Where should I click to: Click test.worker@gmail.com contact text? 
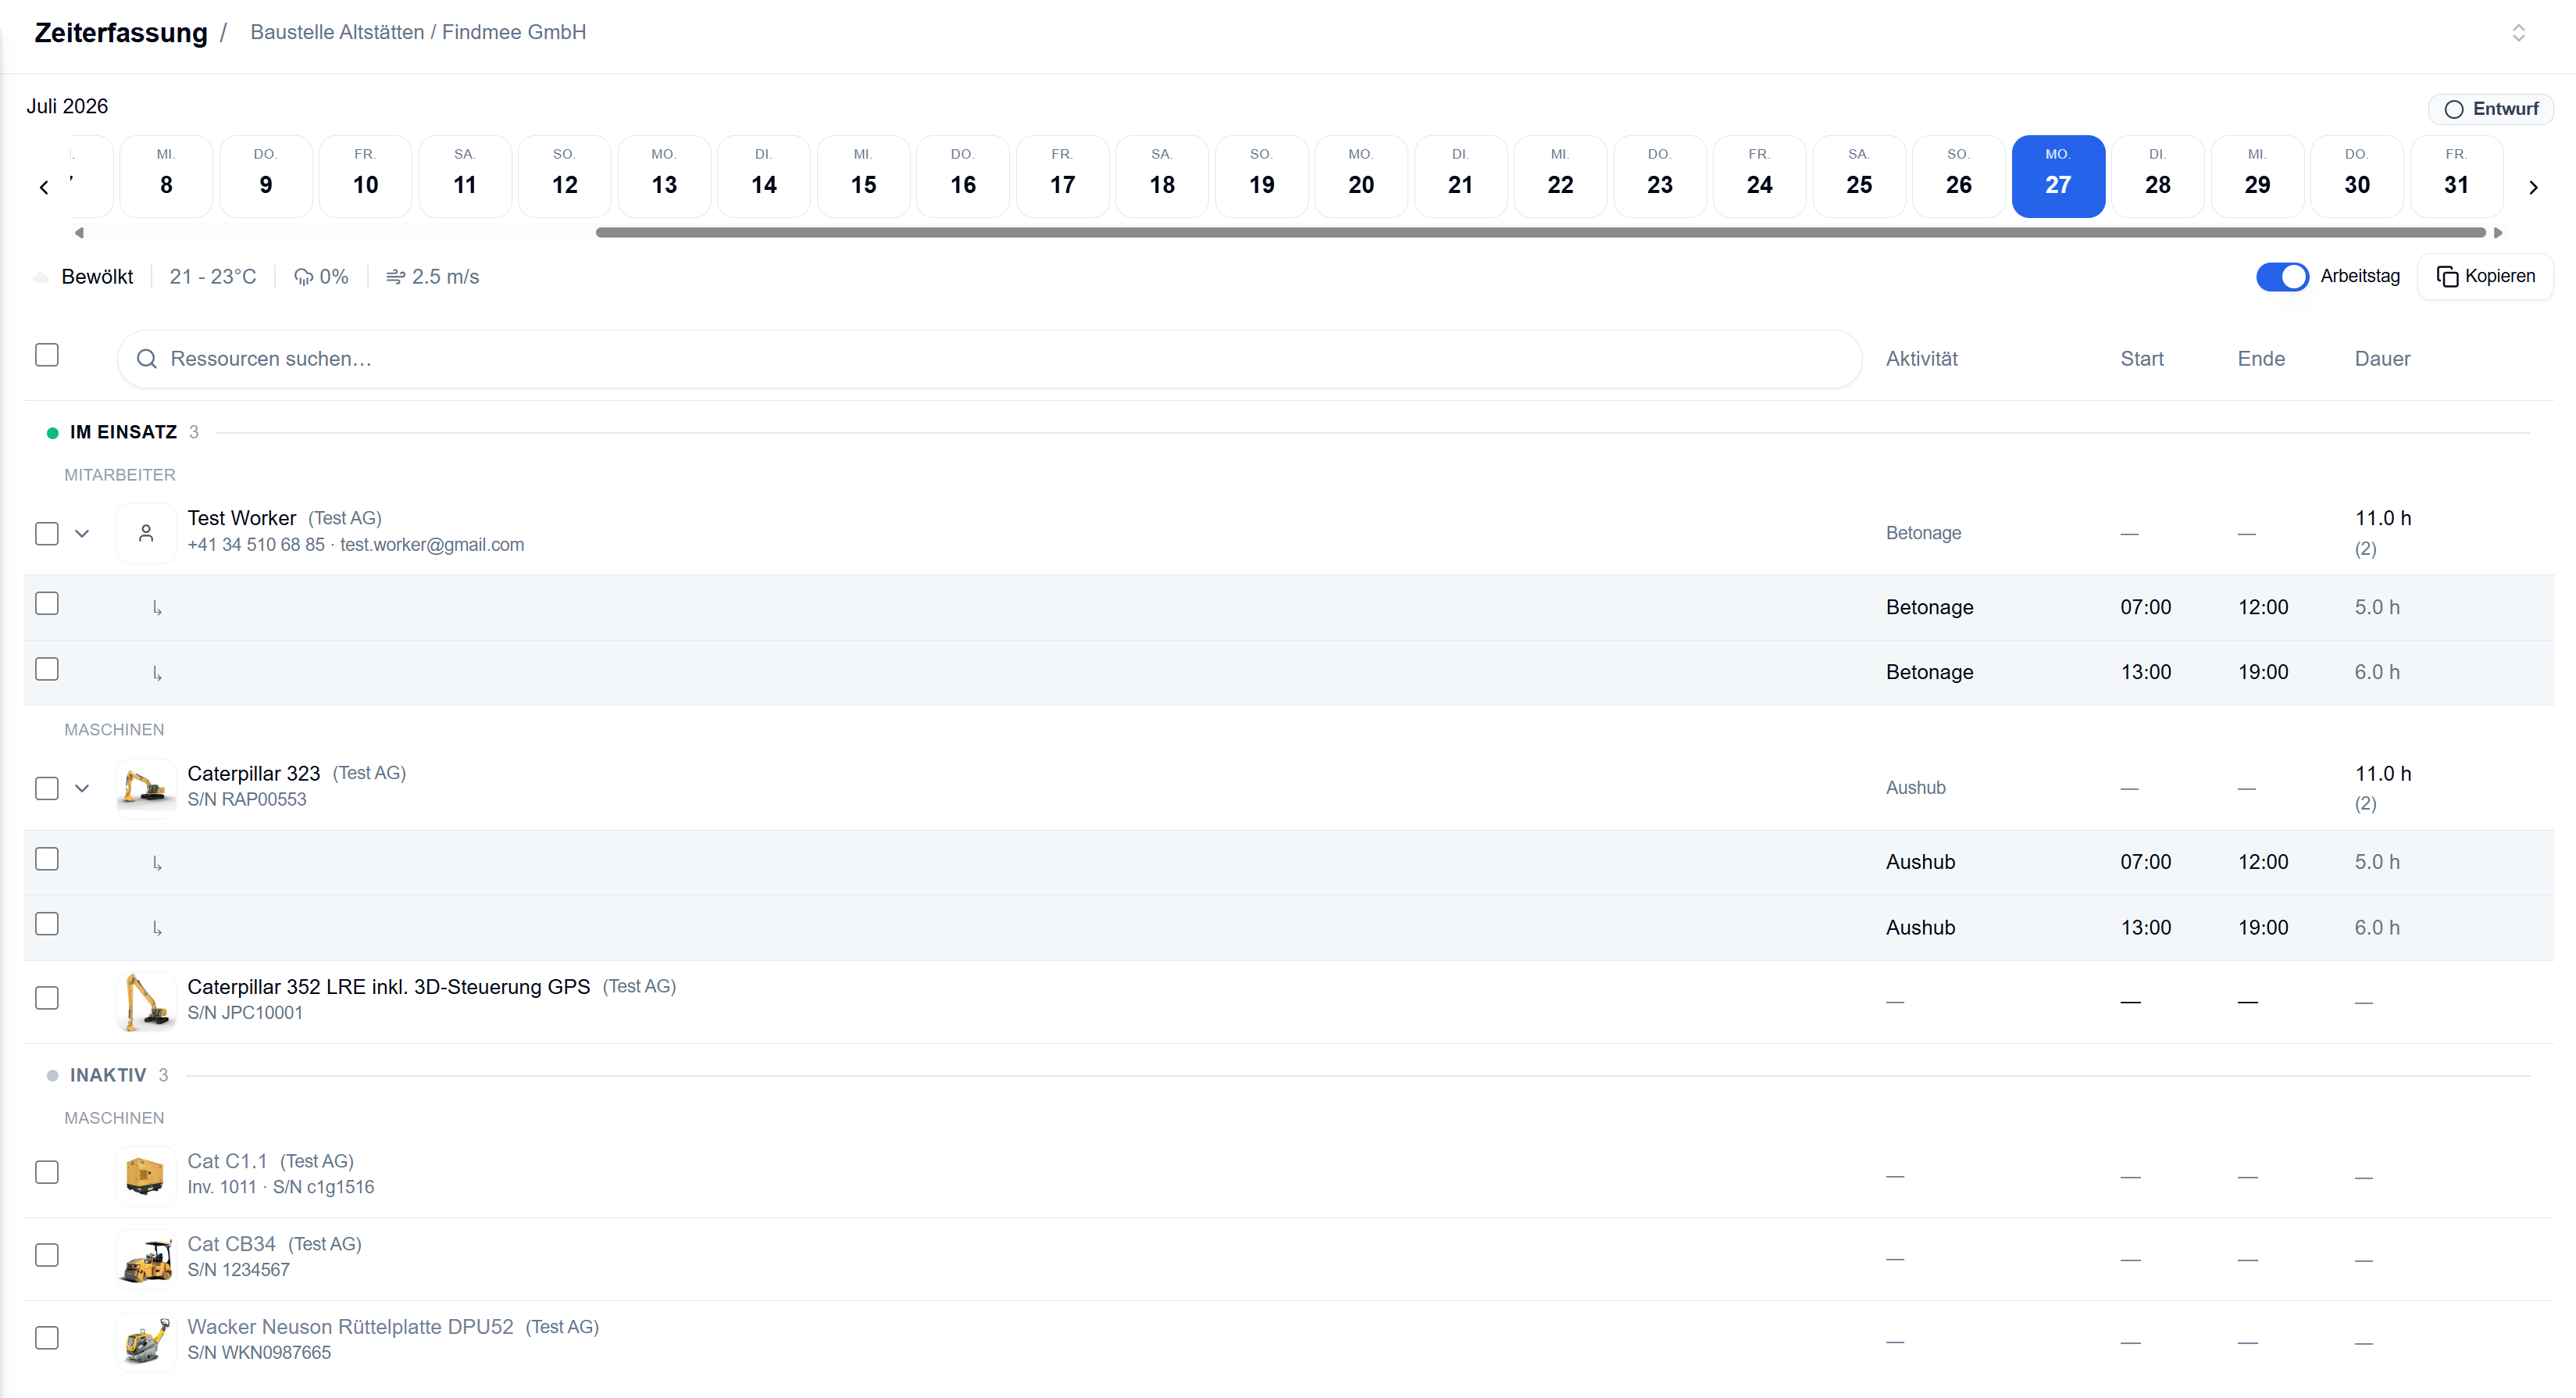(x=432, y=545)
